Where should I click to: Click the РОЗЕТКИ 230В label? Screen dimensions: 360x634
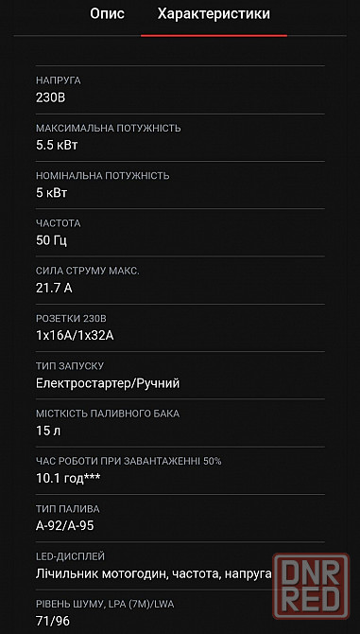tap(71, 319)
